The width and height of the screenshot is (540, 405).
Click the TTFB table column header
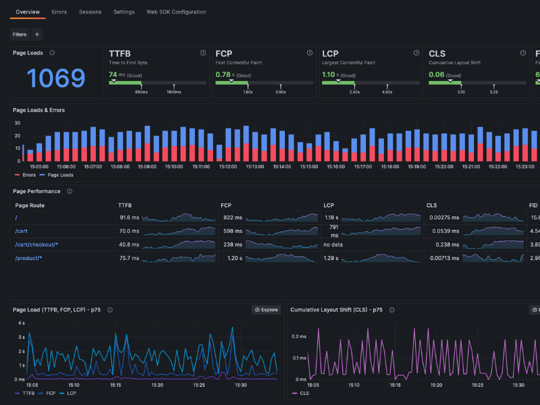(125, 205)
